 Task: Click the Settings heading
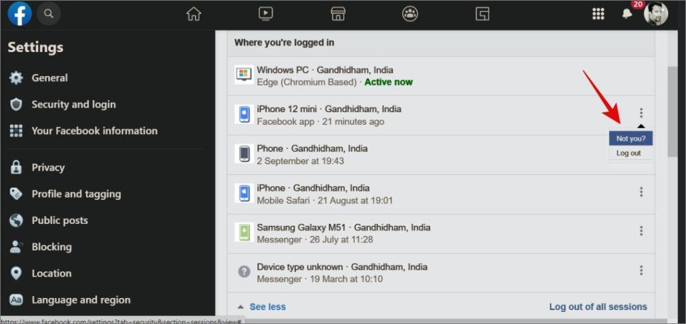click(x=36, y=47)
